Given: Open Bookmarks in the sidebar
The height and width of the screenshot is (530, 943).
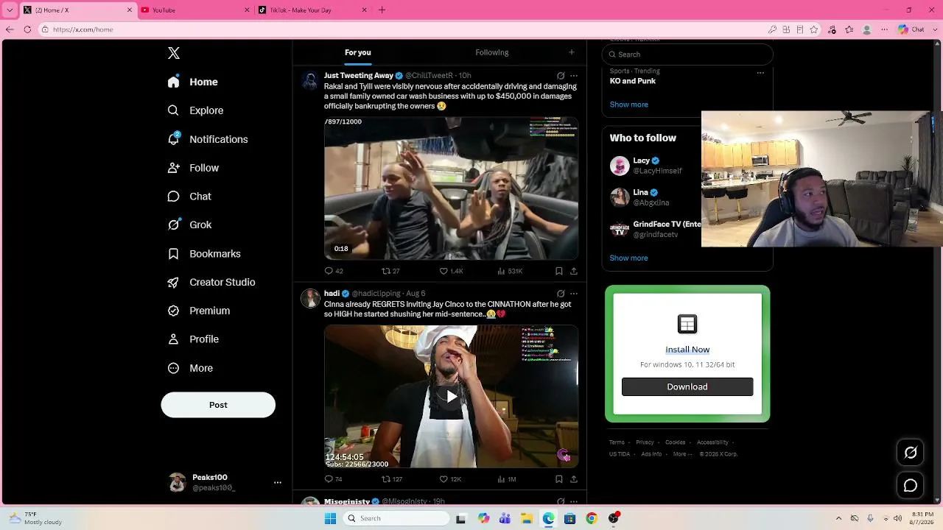Looking at the screenshot, I should [x=205, y=254].
